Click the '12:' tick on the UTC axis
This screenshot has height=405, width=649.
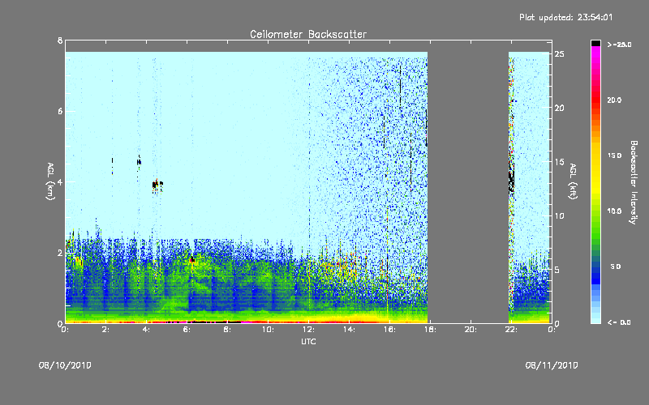tap(308, 330)
